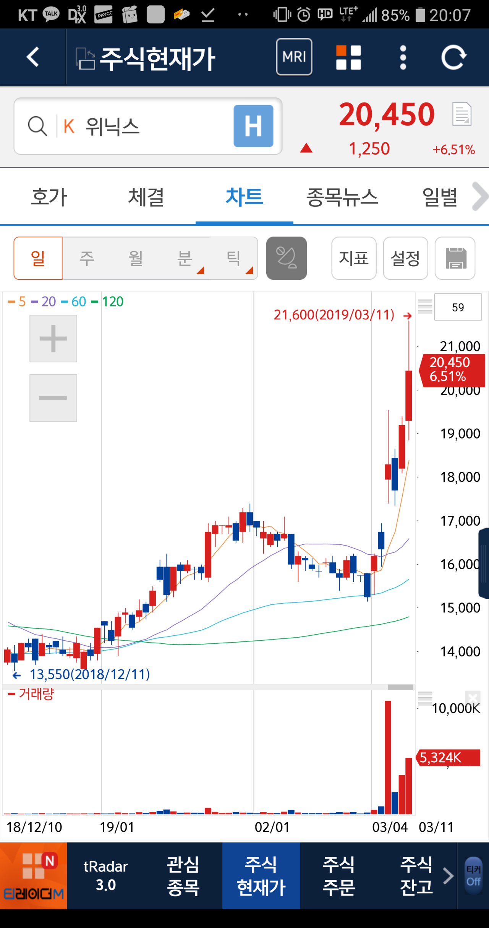Switch to the 호가 tab
The image size is (489, 928).
(49, 197)
